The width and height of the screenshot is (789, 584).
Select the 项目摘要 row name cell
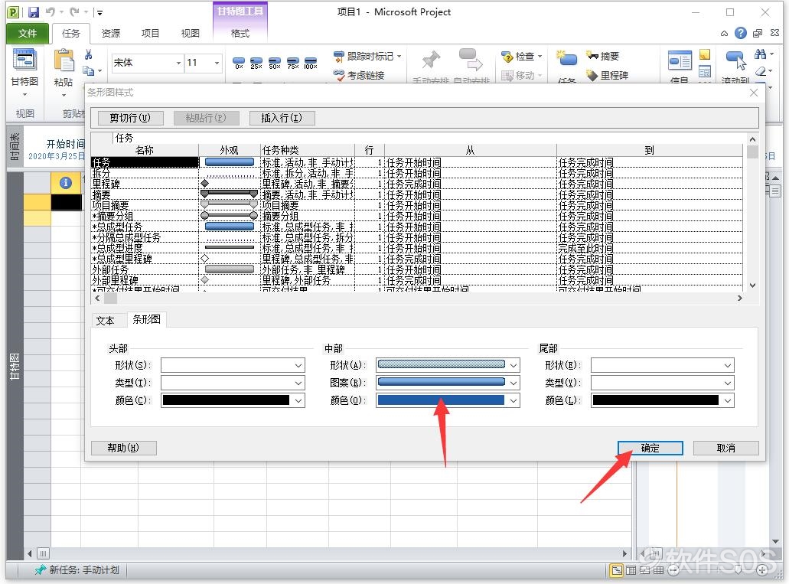pos(145,205)
